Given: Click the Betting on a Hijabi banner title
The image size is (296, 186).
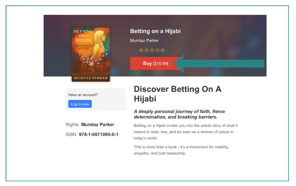Looking at the screenshot, I should point(155,31).
